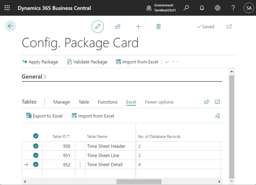Sort by the Table ID column header
Image resolution: width=256 pixels, height=185 pixels.
(61, 136)
